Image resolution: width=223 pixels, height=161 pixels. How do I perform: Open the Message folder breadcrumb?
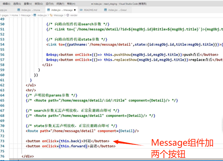(26, 15)
